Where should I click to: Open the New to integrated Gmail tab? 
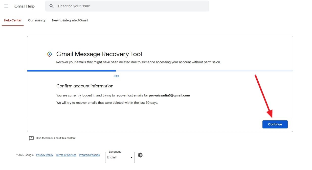(x=70, y=20)
